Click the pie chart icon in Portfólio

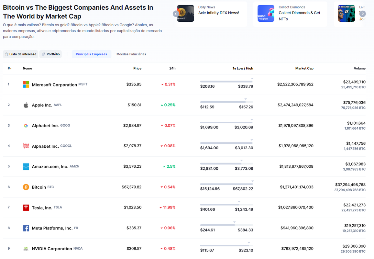(x=43, y=54)
